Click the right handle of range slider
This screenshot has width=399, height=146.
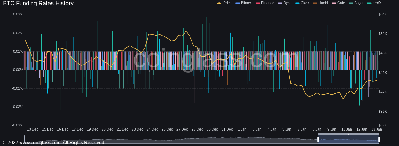[379, 140]
